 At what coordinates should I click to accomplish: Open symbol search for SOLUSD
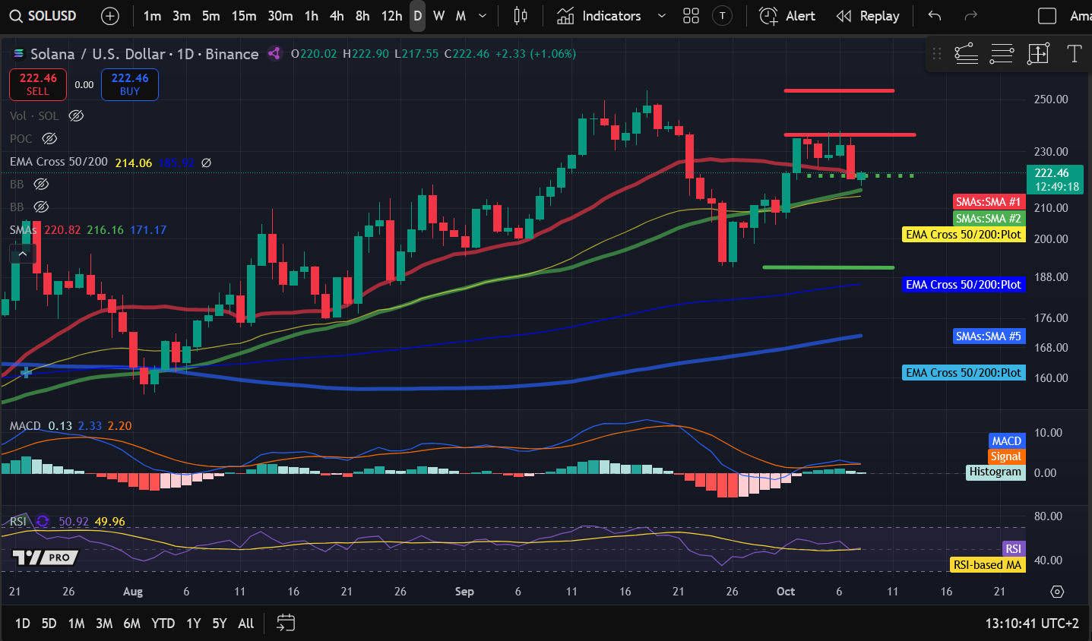coord(43,16)
